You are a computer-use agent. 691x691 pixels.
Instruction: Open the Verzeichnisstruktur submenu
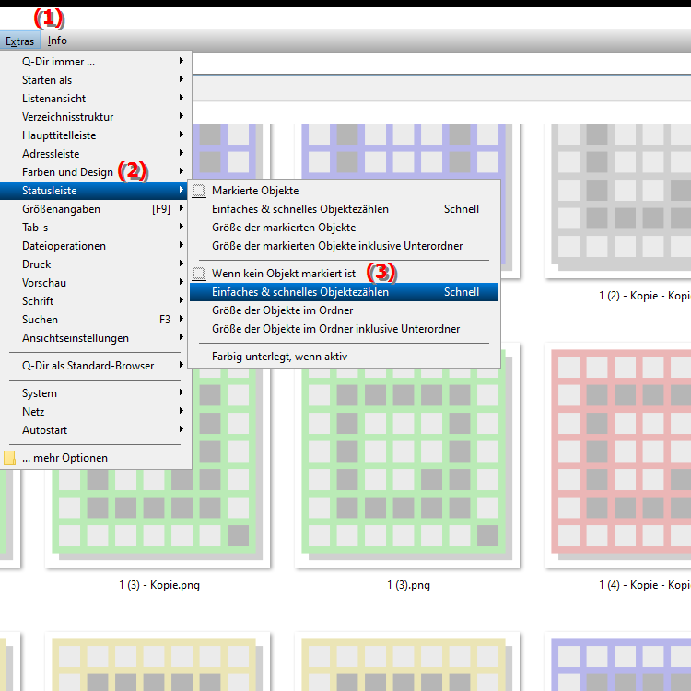coord(96,117)
